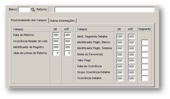This screenshot has width=170, height=99.
Task: Select Segmento box for Valor Pago
Action: click(145, 60)
